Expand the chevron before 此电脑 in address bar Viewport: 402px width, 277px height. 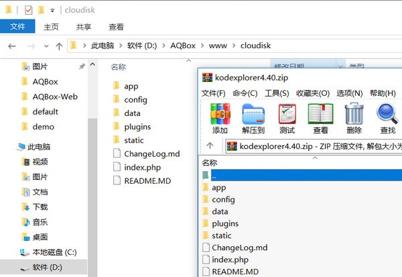pos(84,46)
